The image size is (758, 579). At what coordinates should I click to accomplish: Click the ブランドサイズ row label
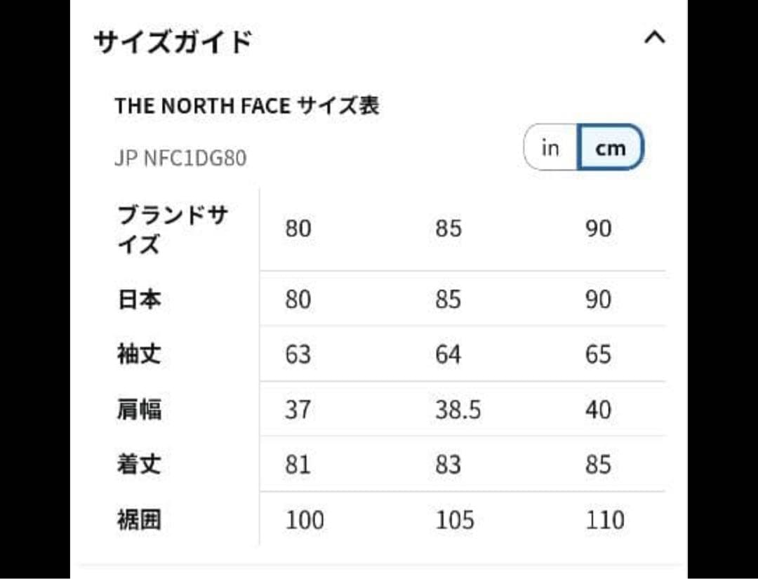(x=156, y=228)
